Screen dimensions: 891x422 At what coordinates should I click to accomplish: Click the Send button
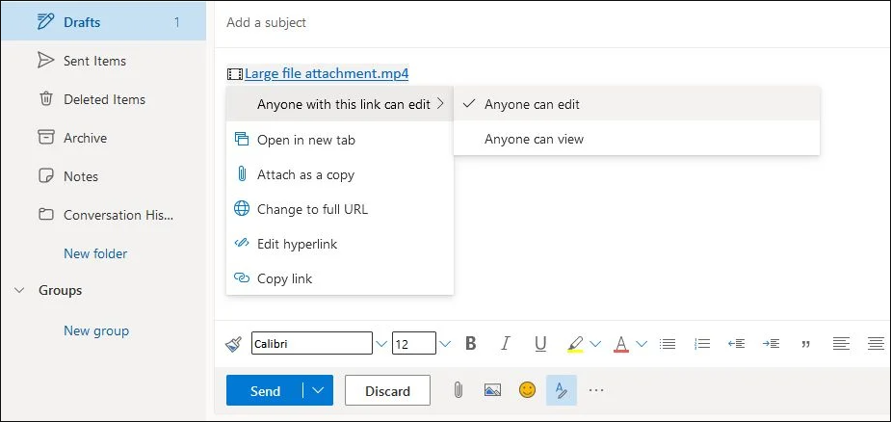tap(265, 391)
